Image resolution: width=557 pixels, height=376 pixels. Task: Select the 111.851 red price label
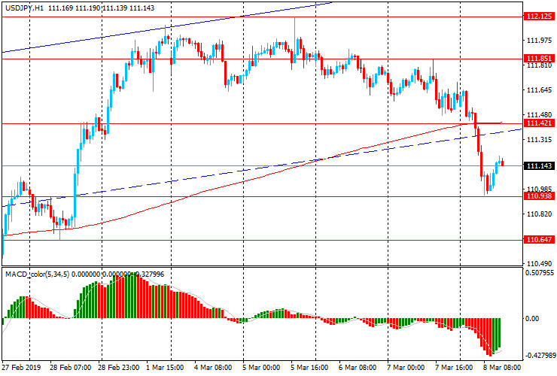click(539, 59)
